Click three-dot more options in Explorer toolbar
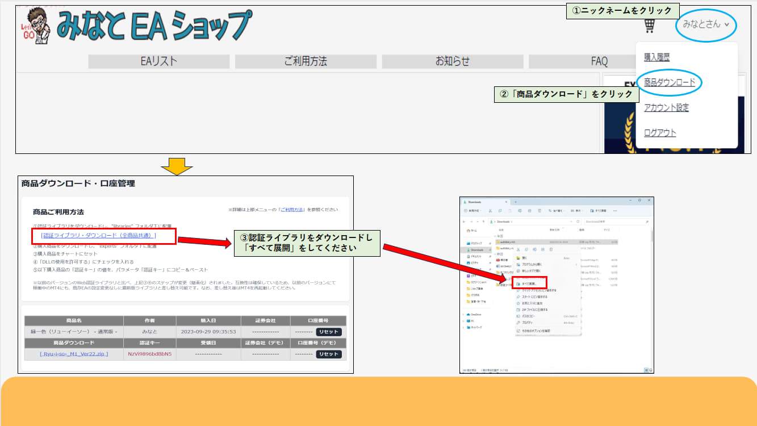The width and height of the screenshot is (757, 426). pyautogui.click(x=615, y=211)
